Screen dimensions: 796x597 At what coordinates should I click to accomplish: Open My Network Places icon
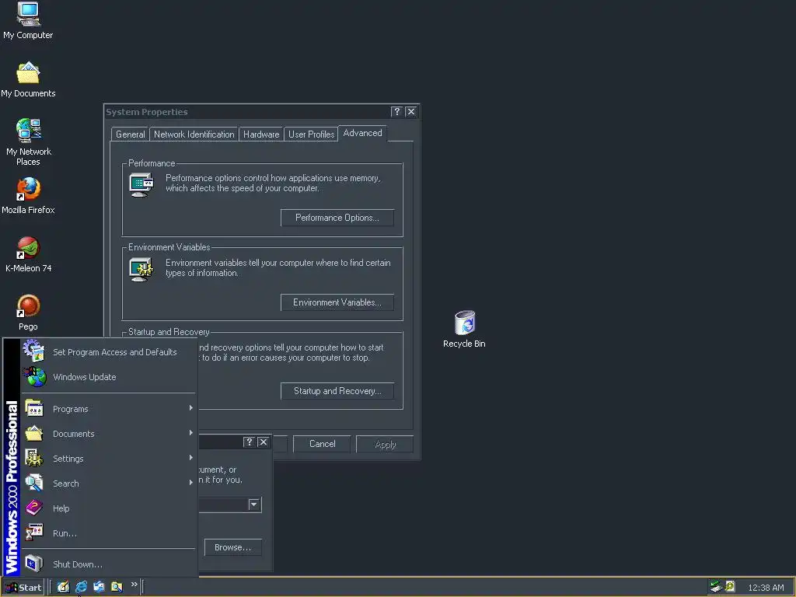click(x=29, y=142)
